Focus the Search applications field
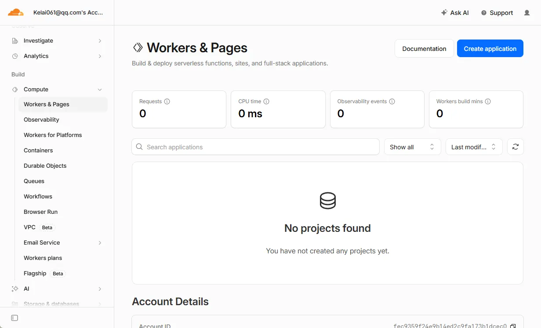The image size is (541, 328). coord(255,147)
